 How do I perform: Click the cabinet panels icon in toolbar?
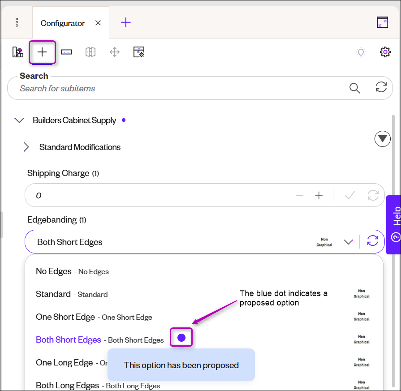[x=91, y=52]
